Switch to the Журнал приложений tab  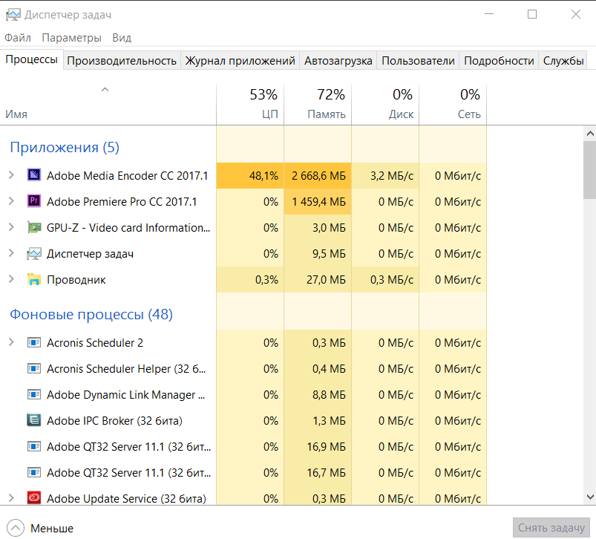coord(240,61)
